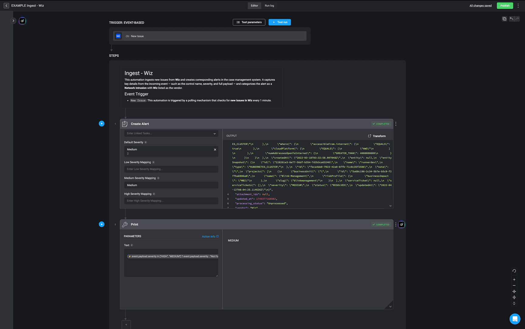525x329 pixels.
Task: Select the Wiz New Issue trigger
Action: [210, 36]
